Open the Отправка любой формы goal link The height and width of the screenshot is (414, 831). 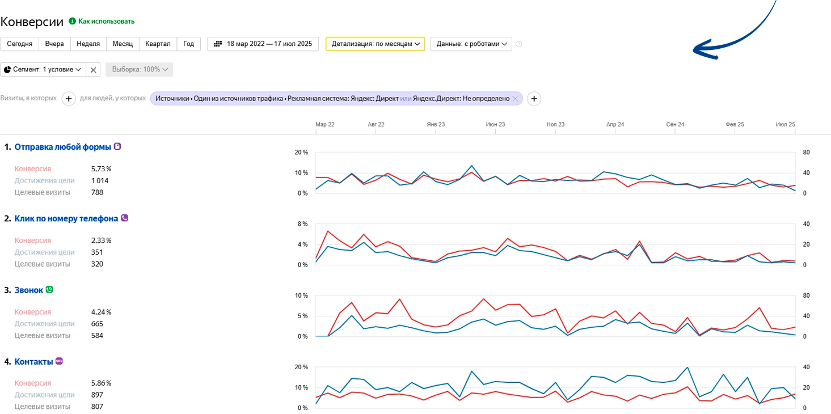(x=63, y=147)
